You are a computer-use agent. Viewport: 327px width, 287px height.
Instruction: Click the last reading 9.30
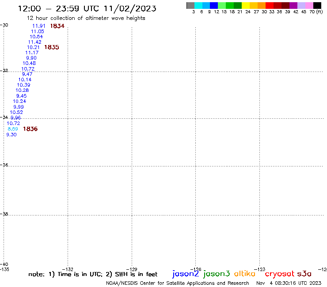(x=11, y=135)
